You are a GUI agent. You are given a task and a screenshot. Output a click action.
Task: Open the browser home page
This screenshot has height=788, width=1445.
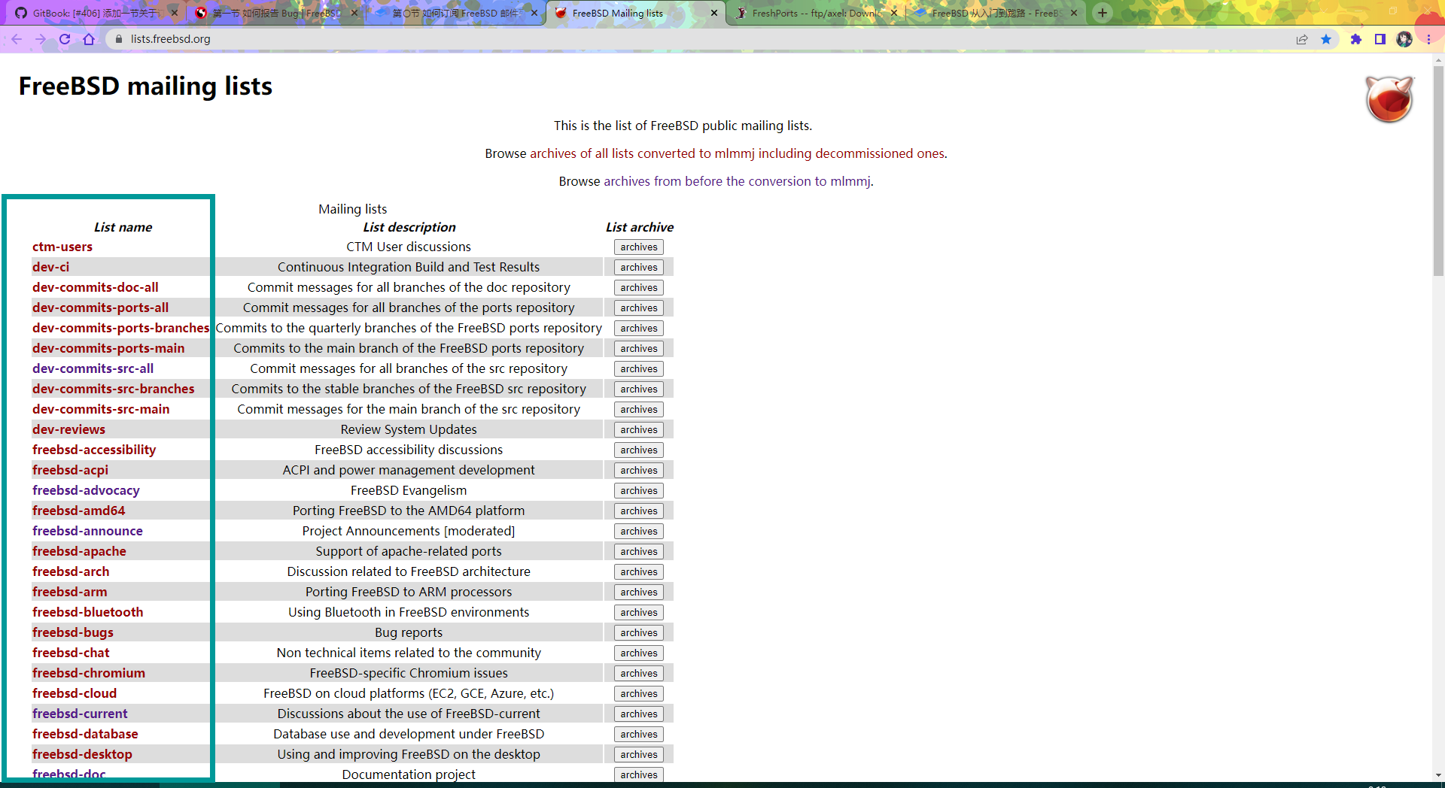[89, 39]
